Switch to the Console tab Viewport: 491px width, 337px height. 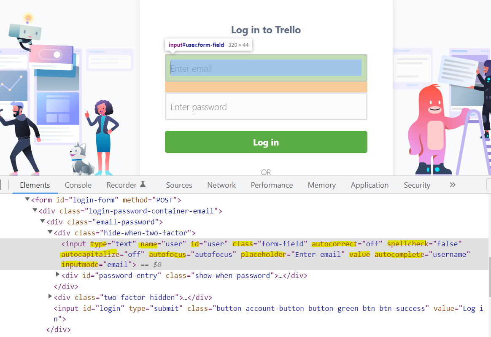pyautogui.click(x=78, y=185)
